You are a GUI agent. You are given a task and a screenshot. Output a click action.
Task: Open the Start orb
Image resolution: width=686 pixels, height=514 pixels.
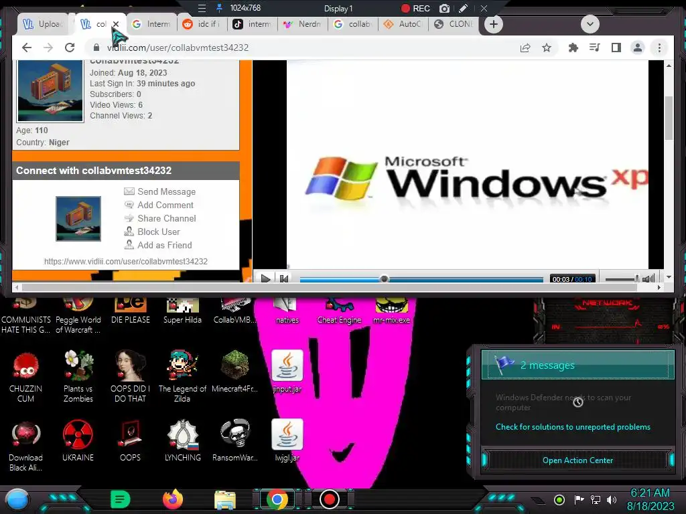17,499
